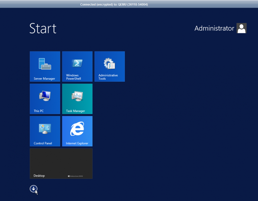The image size is (258, 201).
Task: Open the Administrator account menu
Action: pyautogui.click(x=220, y=28)
